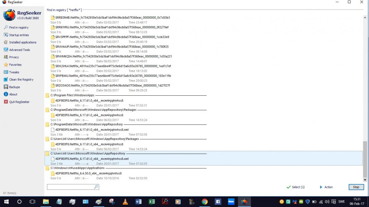Screen dimensions: 369x207
Task: Click the Select (1) button
Action: 296,187
